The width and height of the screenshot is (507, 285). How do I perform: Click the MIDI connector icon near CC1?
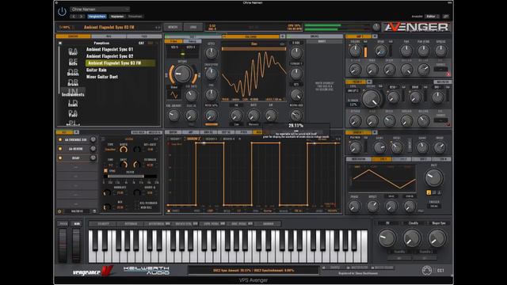point(426,270)
